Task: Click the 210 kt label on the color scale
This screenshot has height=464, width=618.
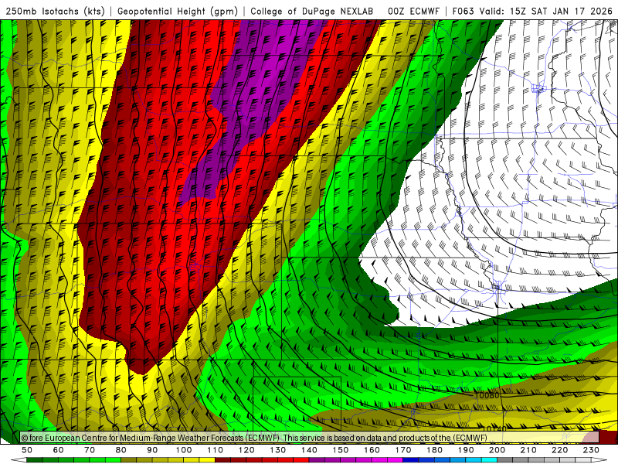Action: (x=528, y=450)
